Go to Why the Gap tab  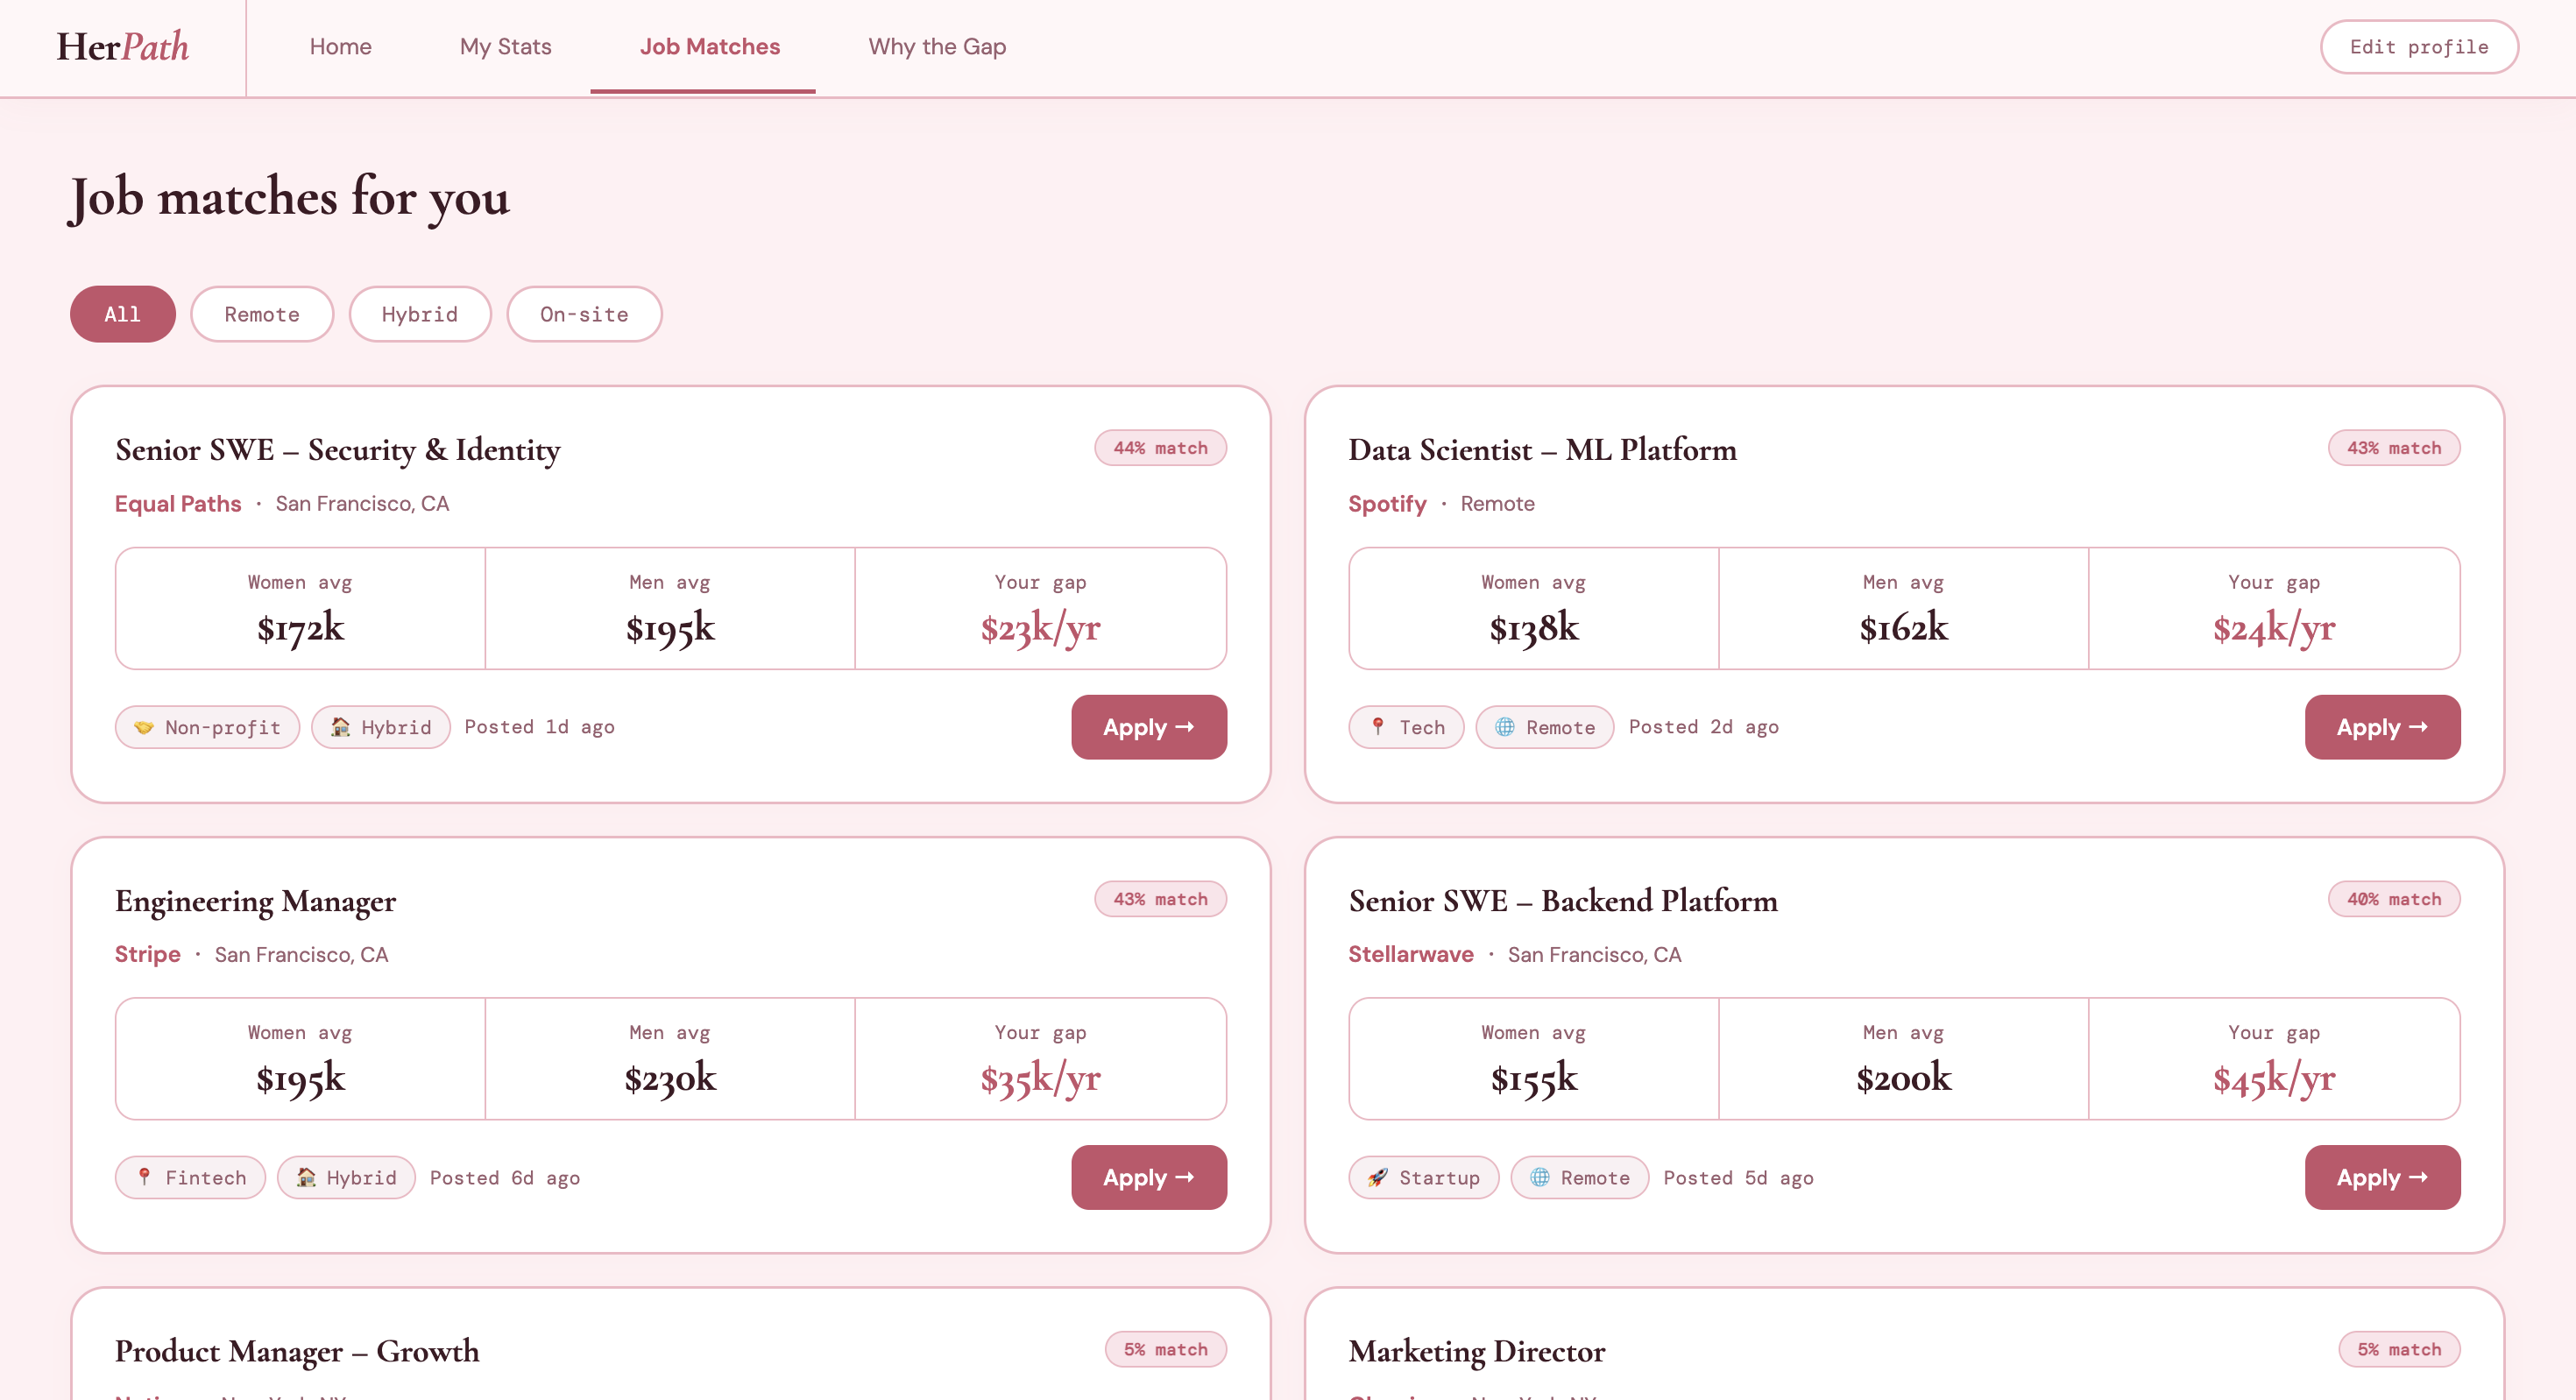pyautogui.click(x=937, y=47)
